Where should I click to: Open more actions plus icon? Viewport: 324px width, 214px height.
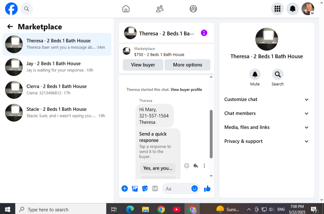point(125,189)
